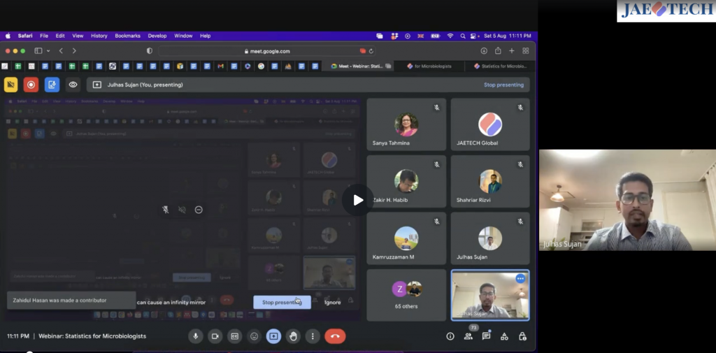Click Ignore on the infinity mirror warning

click(x=332, y=302)
